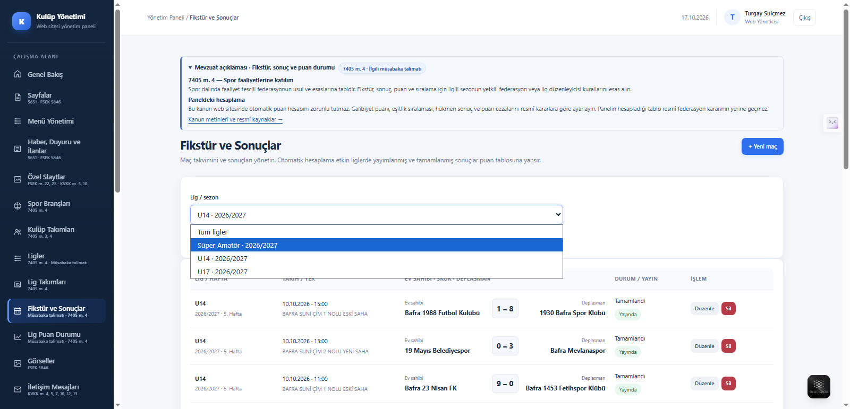Open Genel Bakış home icon
This screenshot has height=409, width=850.
(x=18, y=74)
